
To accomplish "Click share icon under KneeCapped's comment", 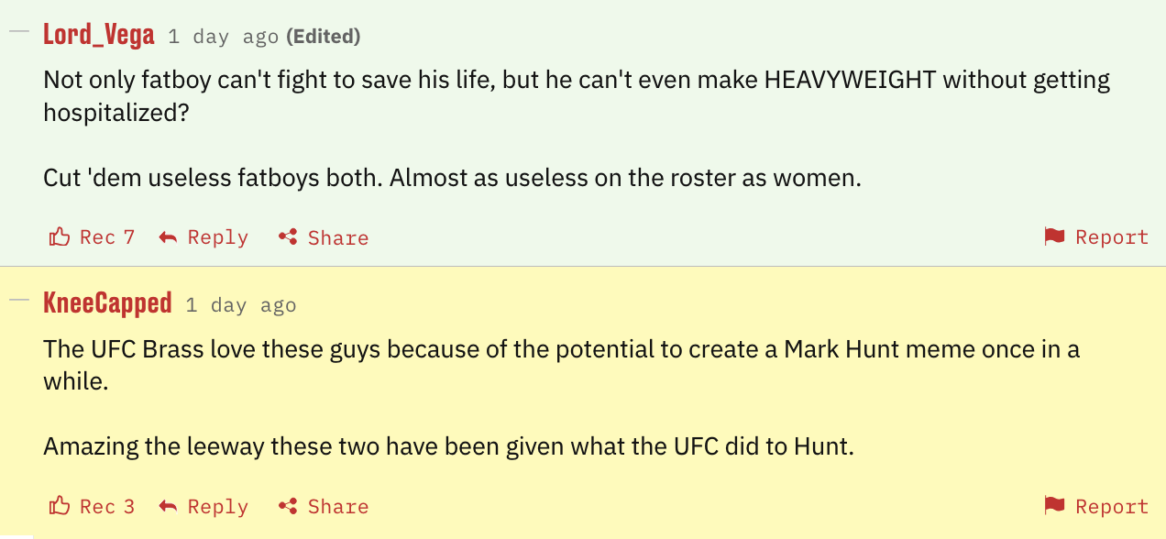I will tap(288, 506).
